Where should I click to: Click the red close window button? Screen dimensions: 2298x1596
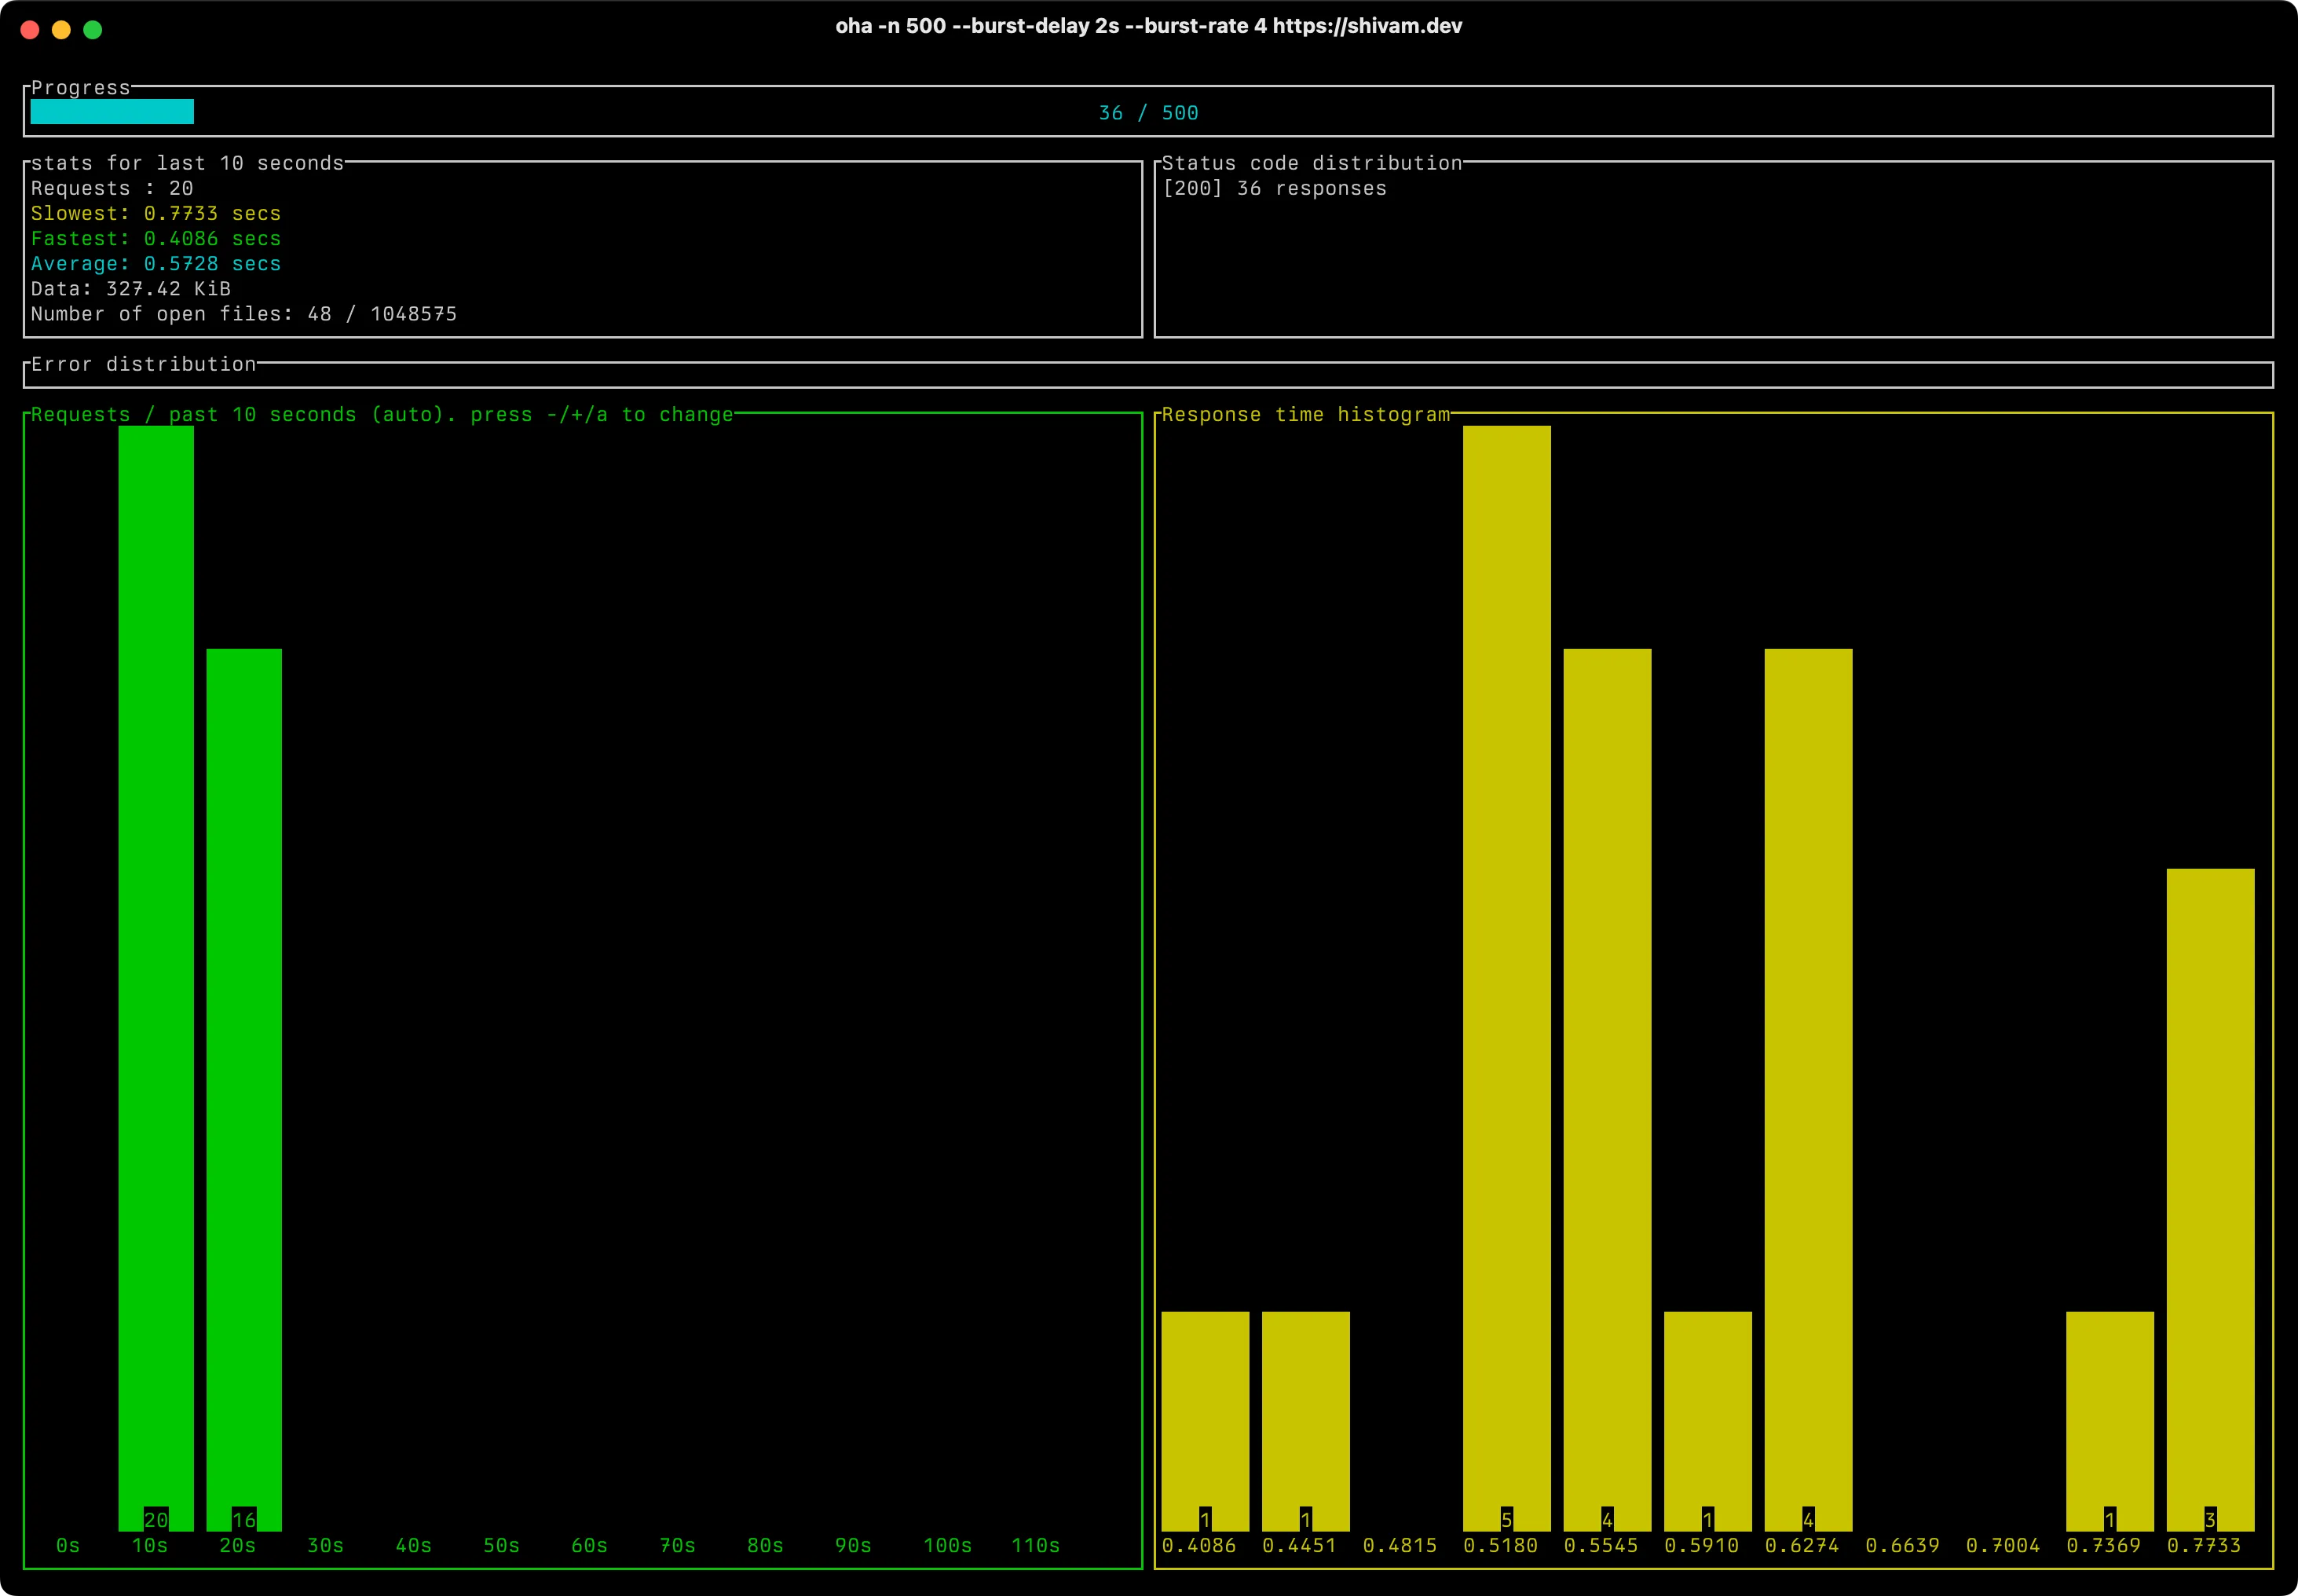click(x=30, y=30)
